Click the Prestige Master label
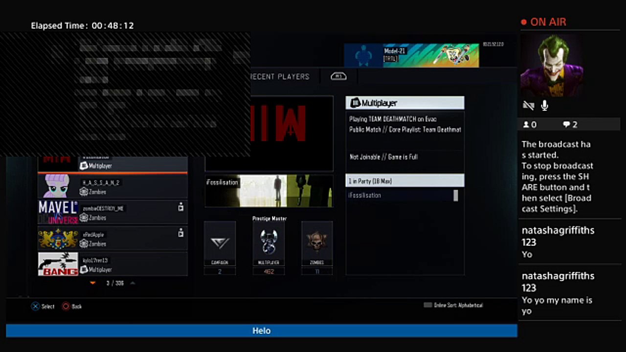This screenshot has height=352, width=626. click(269, 219)
